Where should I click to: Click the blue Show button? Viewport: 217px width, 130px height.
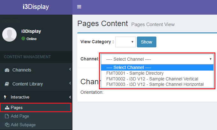click(146, 42)
